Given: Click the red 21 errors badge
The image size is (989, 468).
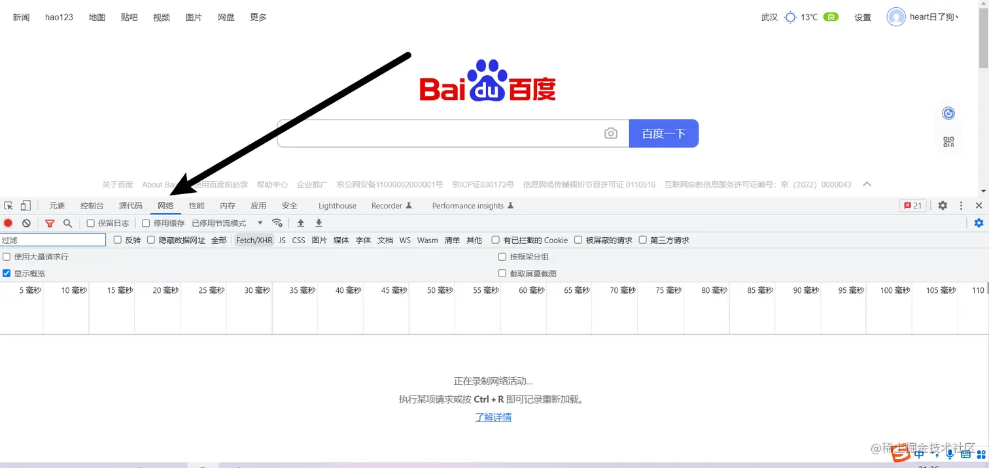Looking at the screenshot, I should (912, 205).
